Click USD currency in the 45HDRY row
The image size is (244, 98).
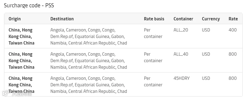(206, 78)
